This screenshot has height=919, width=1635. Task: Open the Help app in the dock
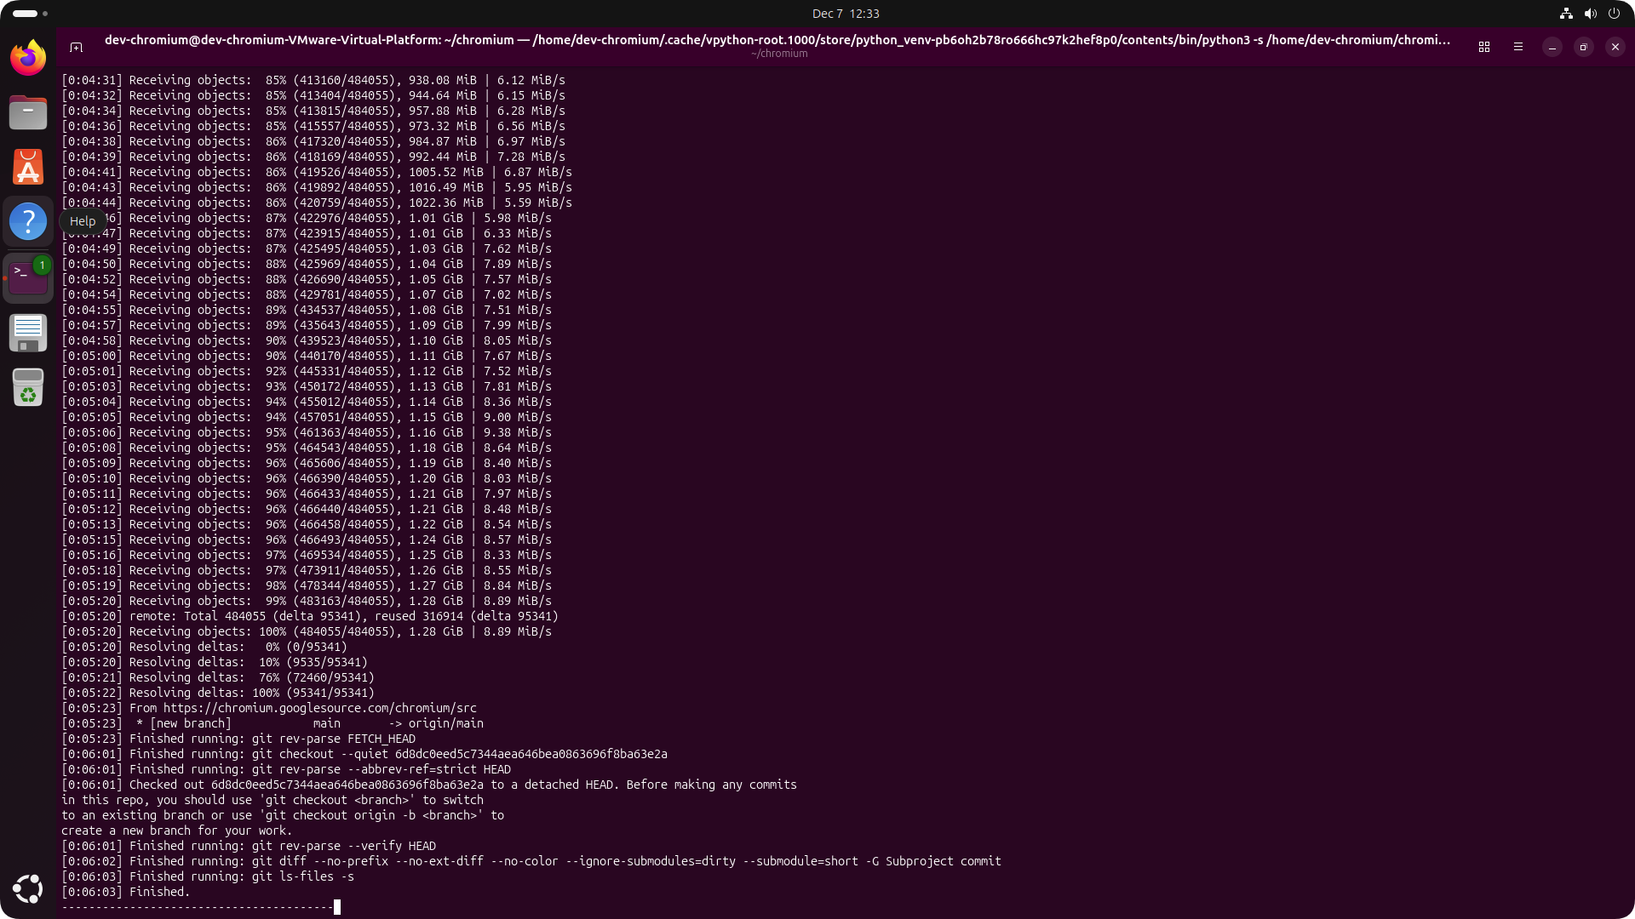pos(28,221)
